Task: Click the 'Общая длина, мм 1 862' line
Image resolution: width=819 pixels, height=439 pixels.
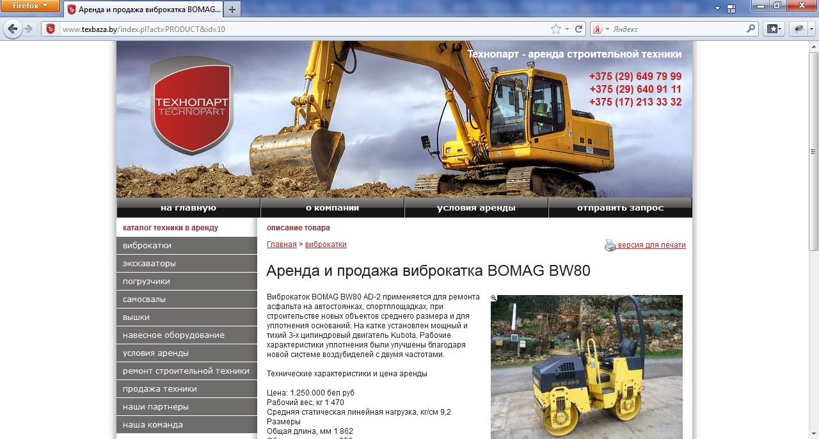Action: (310, 431)
